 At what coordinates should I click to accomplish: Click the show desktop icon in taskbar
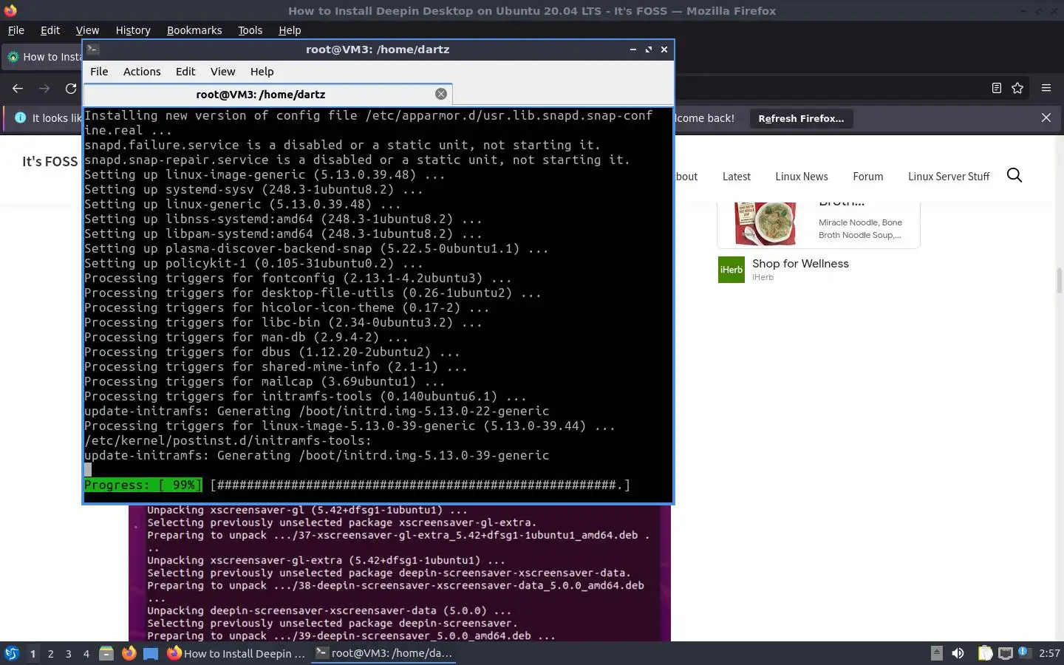(x=151, y=653)
